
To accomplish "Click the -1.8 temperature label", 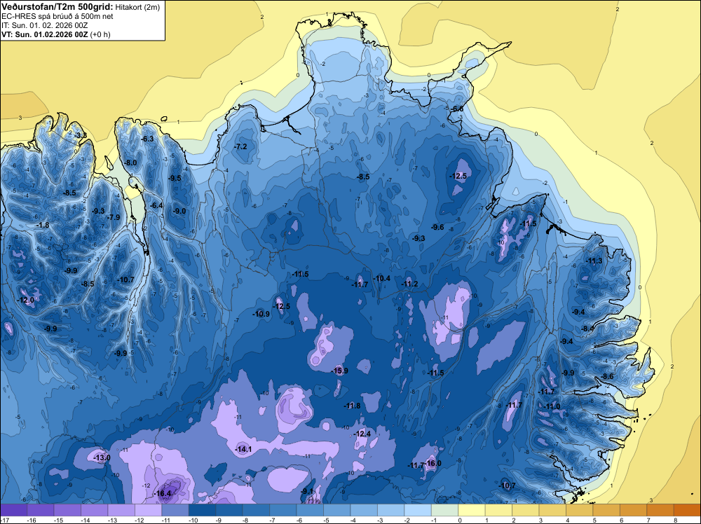I will click(x=43, y=225).
